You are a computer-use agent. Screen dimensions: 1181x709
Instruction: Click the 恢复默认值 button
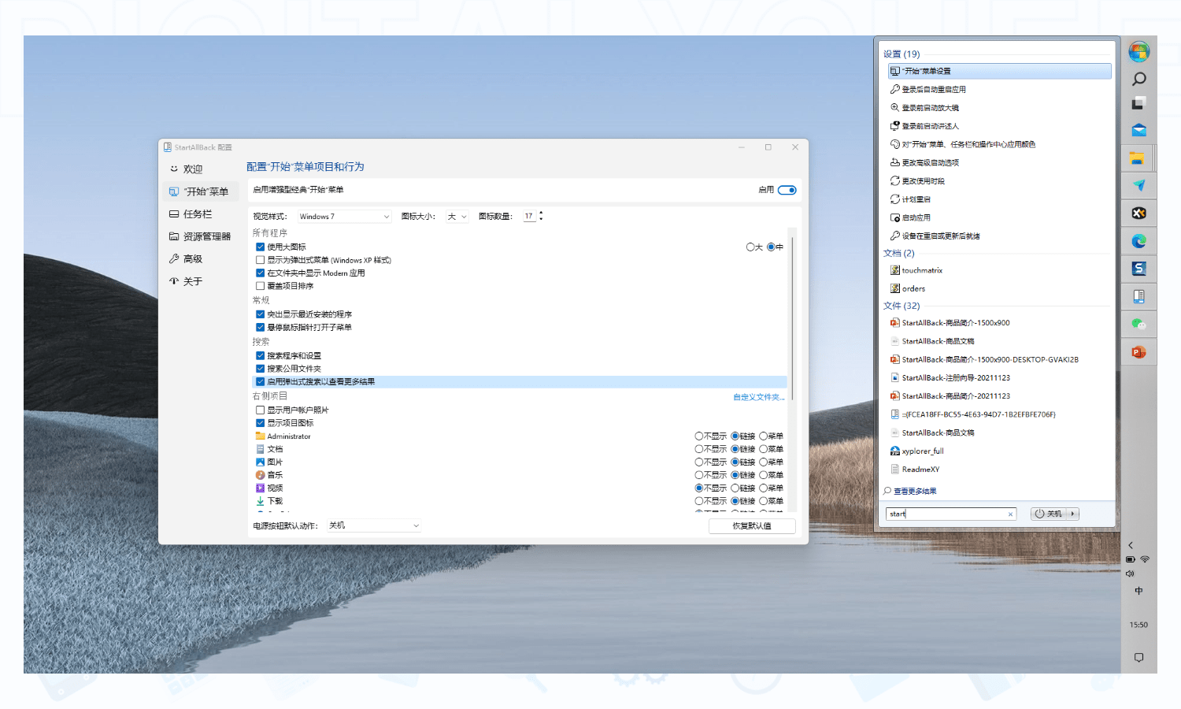(x=752, y=525)
